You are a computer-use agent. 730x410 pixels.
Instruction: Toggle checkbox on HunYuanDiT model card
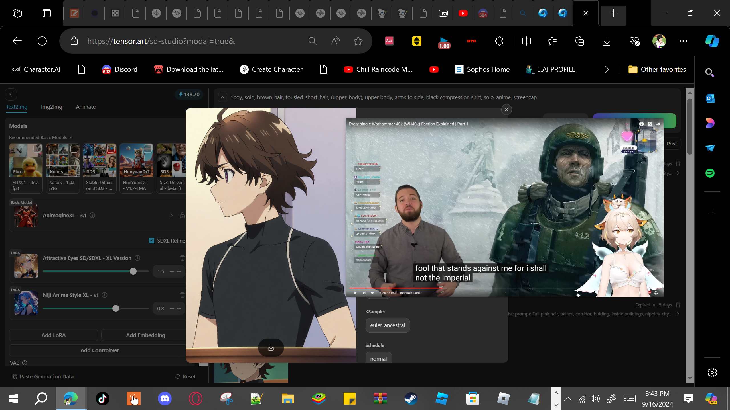tap(148, 149)
